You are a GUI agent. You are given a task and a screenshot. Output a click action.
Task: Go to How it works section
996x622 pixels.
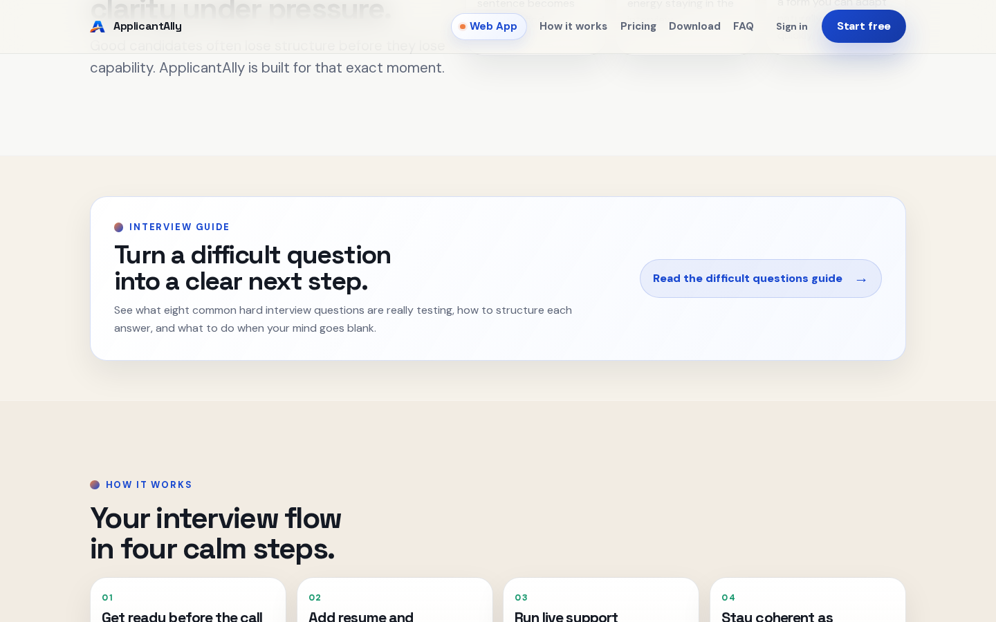573,26
